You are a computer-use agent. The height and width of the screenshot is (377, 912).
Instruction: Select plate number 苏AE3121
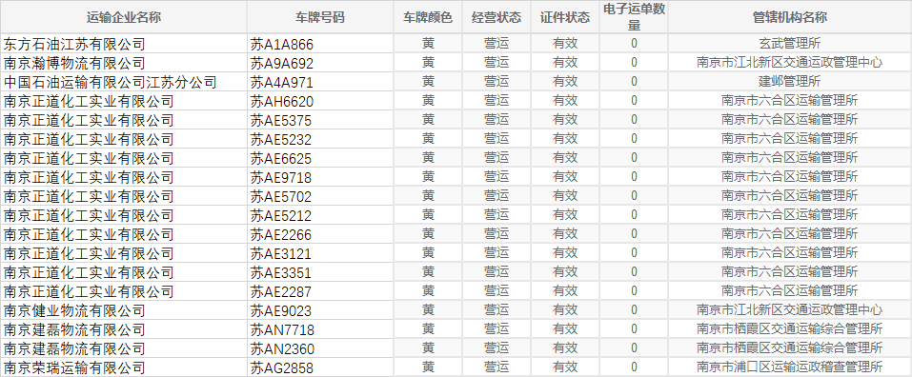320,253
